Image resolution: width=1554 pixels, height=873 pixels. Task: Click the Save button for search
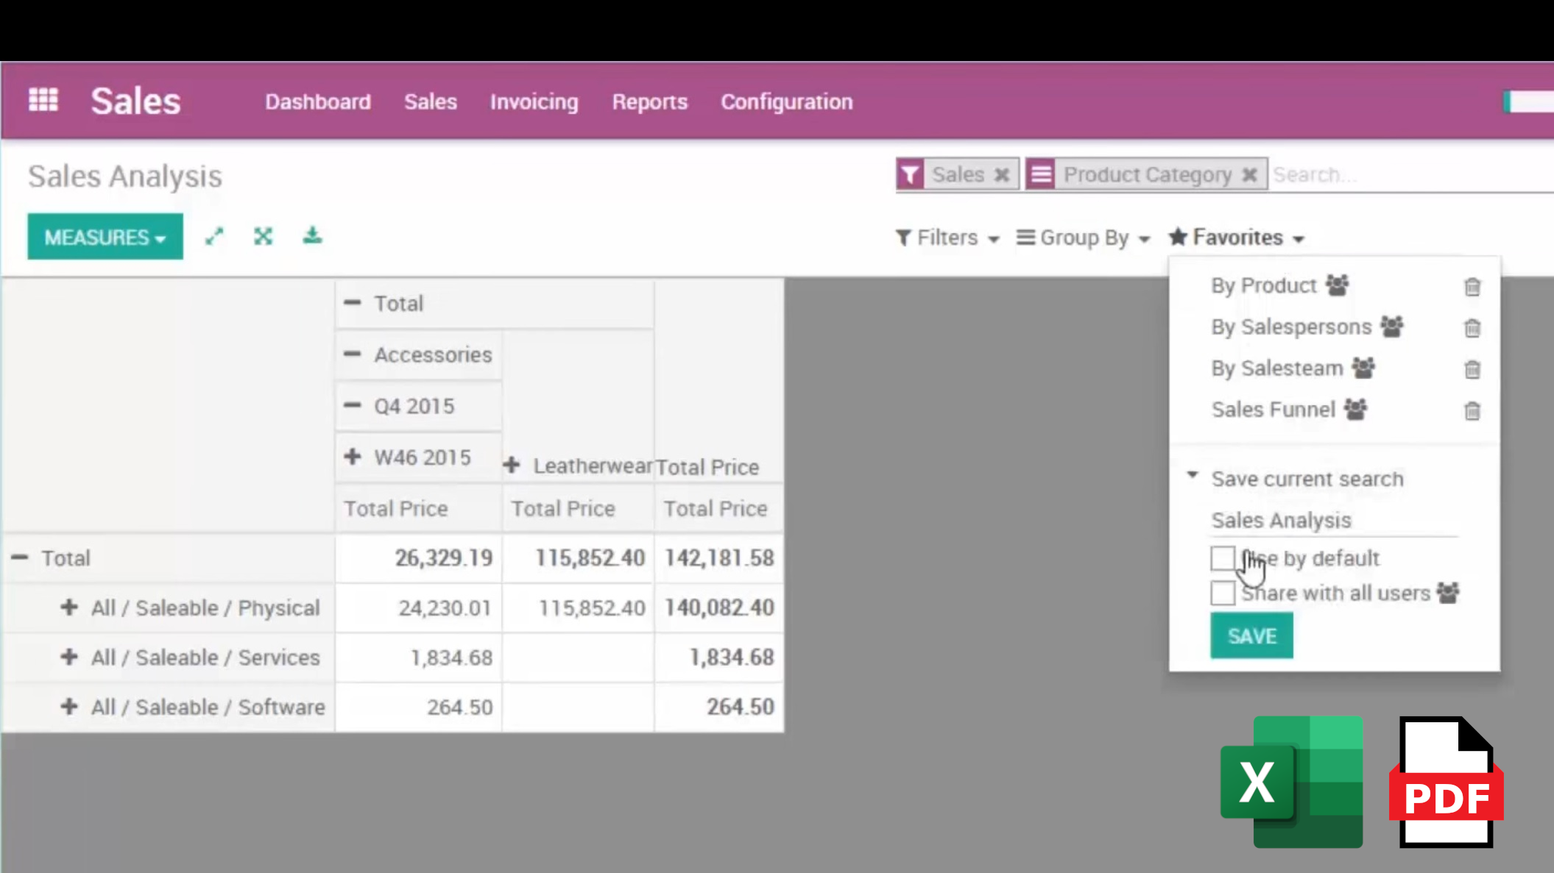1251,635
